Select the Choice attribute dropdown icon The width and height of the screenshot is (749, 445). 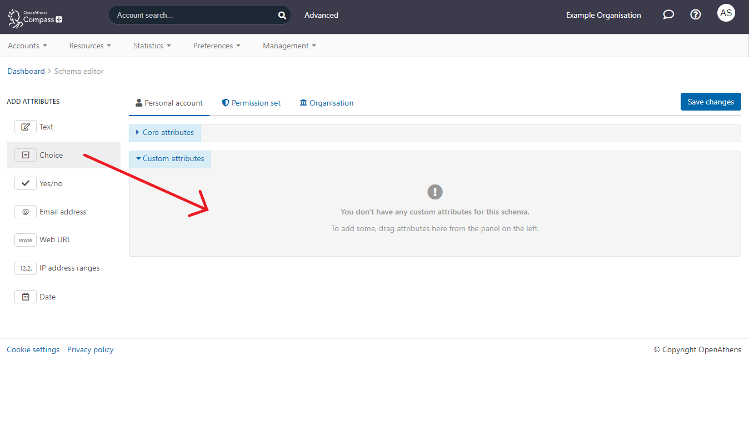[x=26, y=155]
